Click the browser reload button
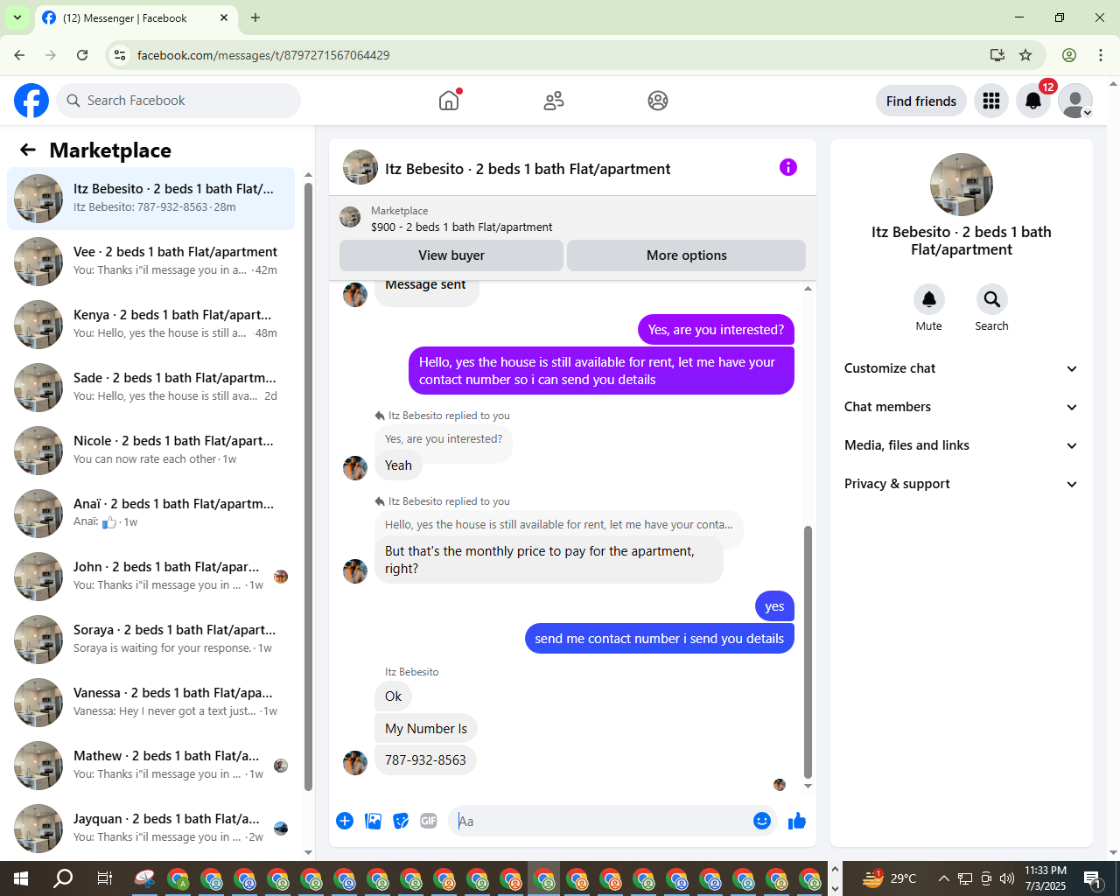The height and width of the screenshot is (896, 1120). click(x=82, y=55)
